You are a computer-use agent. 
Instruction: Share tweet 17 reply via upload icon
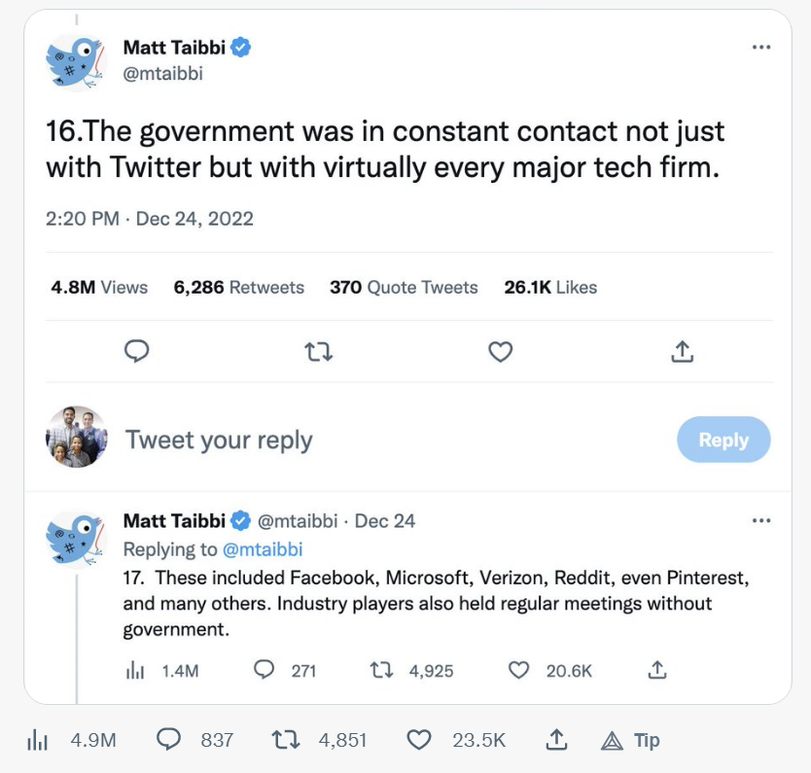coord(657,670)
